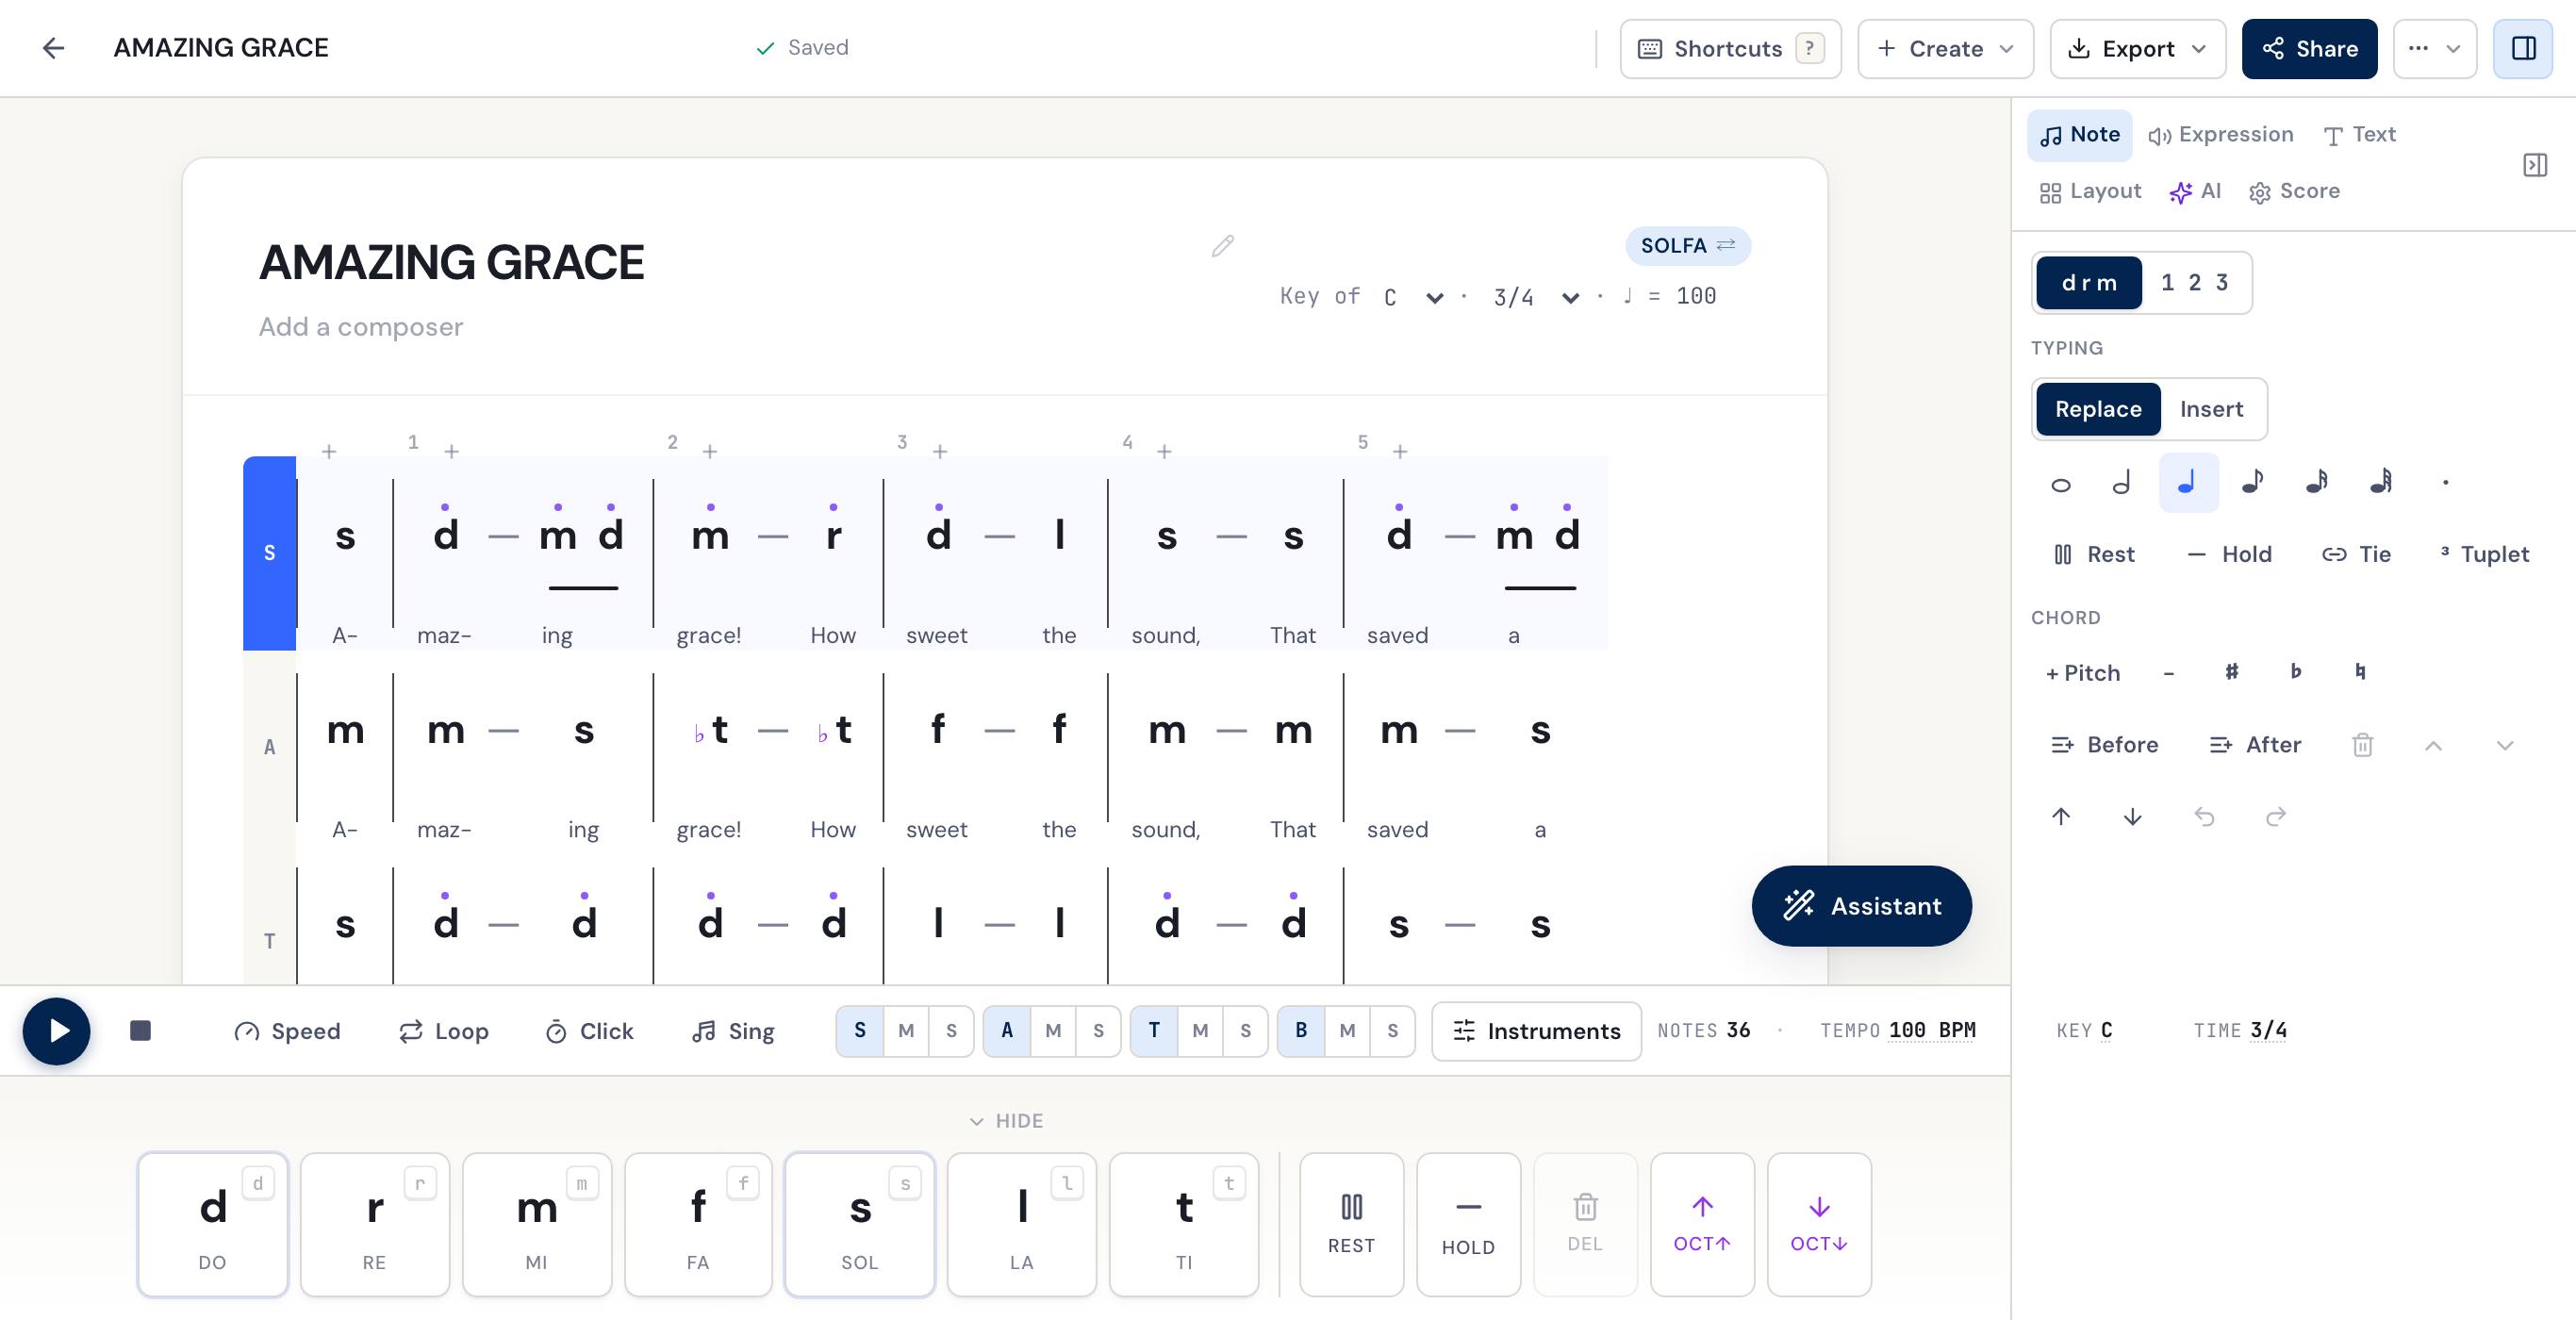Image resolution: width=2576 pixels, height=1320 pixels.
Task: Switch to the Text tab
Action: 2359,135
